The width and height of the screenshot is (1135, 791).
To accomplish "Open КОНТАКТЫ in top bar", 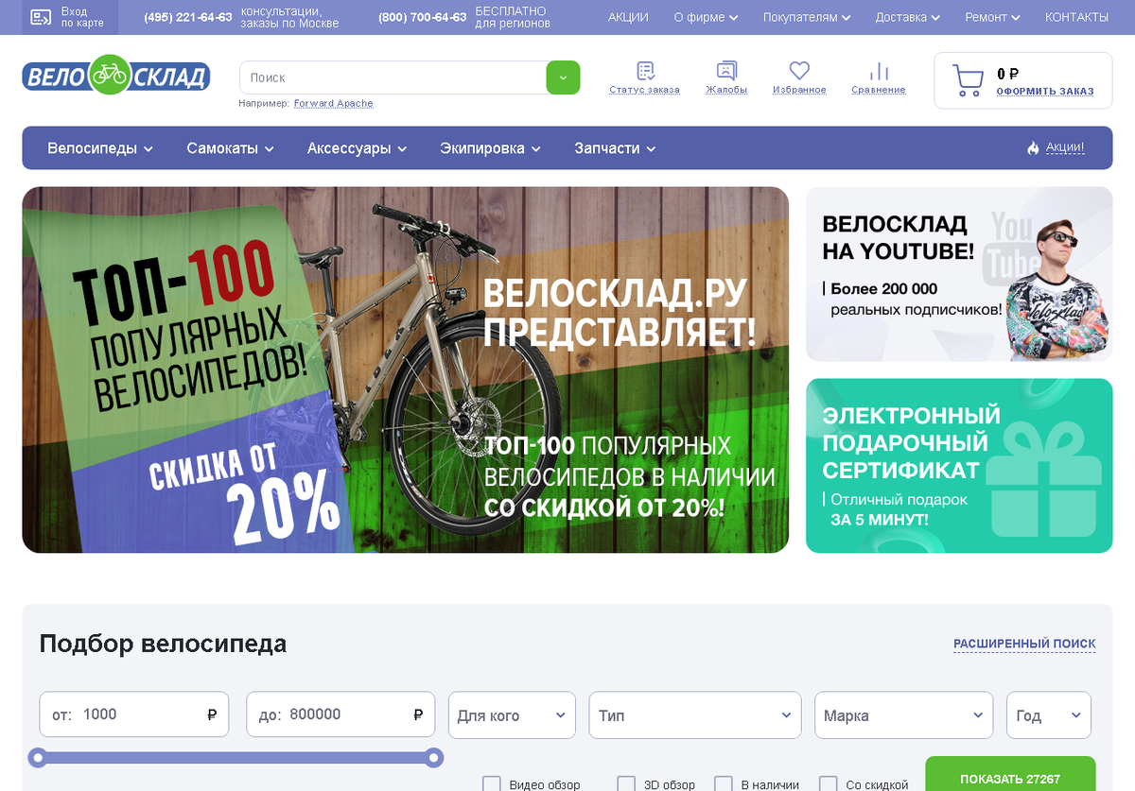I will coord(1076,17).
